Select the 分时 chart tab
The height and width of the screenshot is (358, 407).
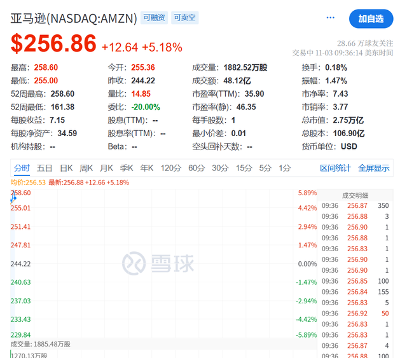tap(22, 168)
